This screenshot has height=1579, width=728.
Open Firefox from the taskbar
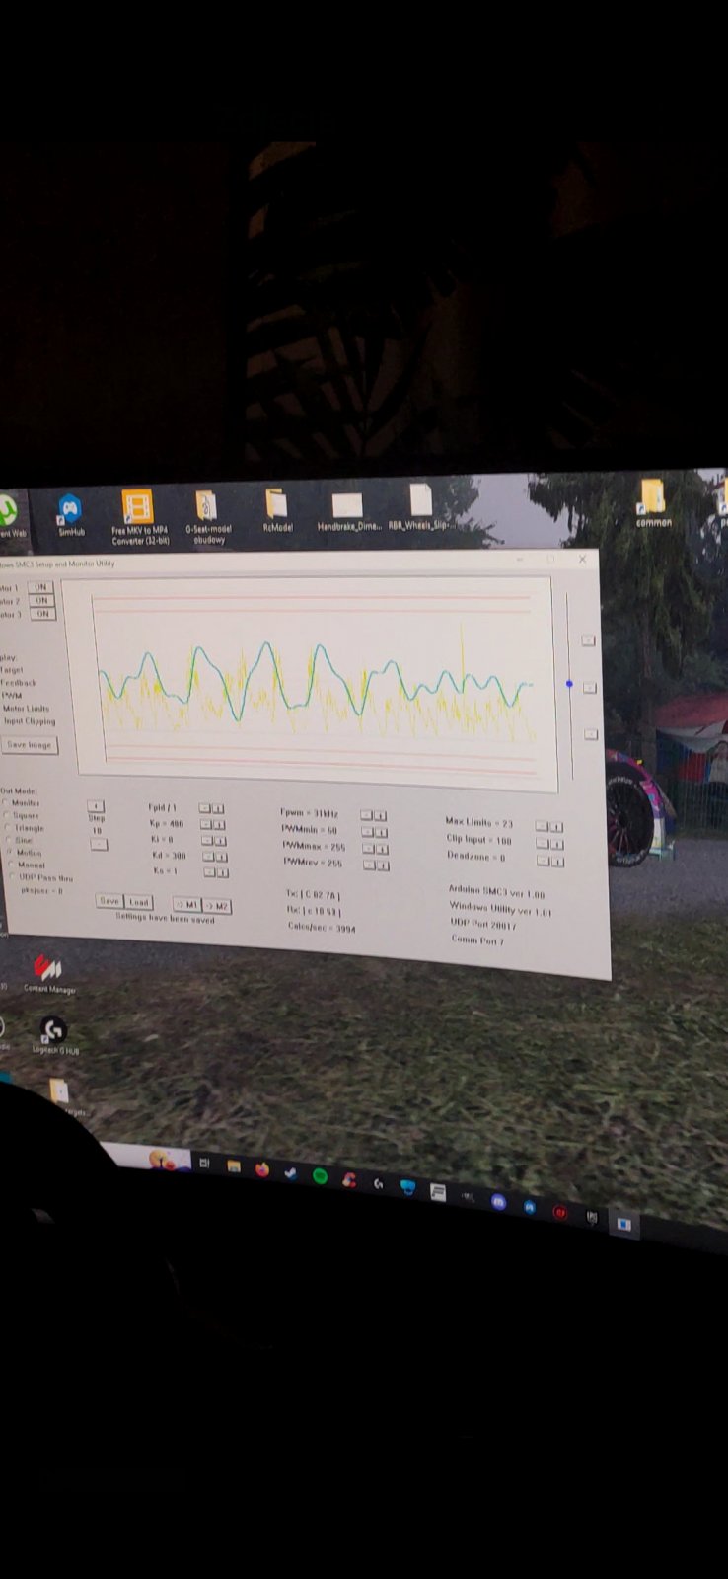[x=262, y=1169]
